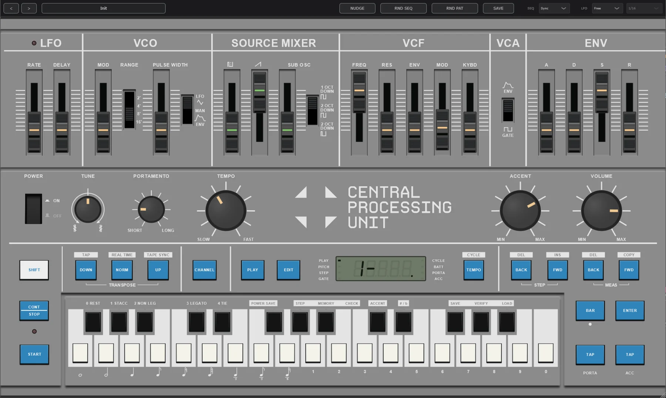This screenshot has height=398, width=666.
Task: Click the NUDGE button
Action: tap(357, 8)
